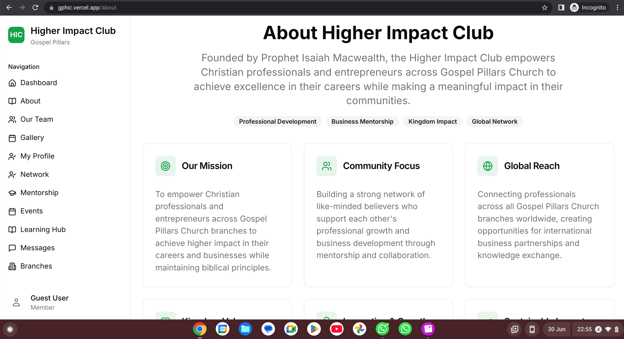
Task: Open the Dashboard navigation item
Action: point(65,83)
